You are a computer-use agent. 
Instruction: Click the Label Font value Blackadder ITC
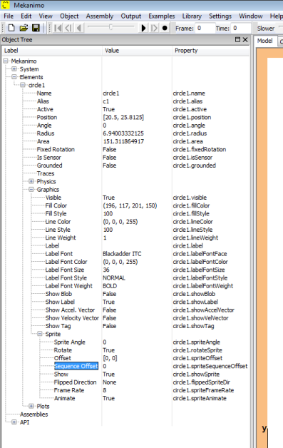click(x=122, y=254)
